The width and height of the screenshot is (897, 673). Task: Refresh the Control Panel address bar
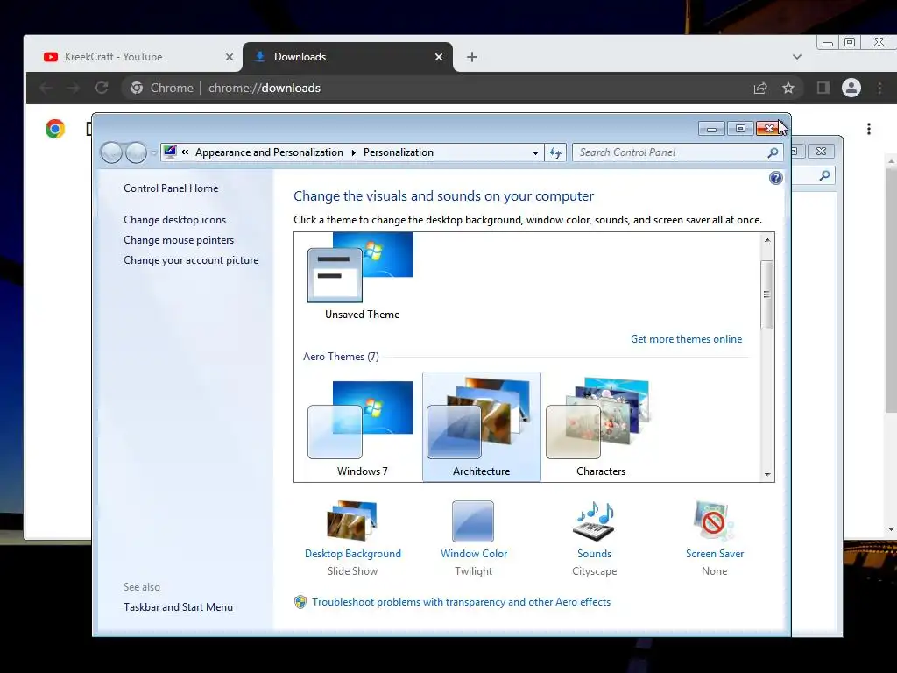(555, 152)
